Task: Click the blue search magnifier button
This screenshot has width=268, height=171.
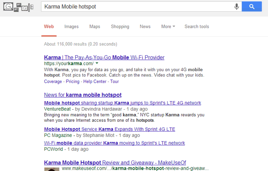Action: (252, 7)
